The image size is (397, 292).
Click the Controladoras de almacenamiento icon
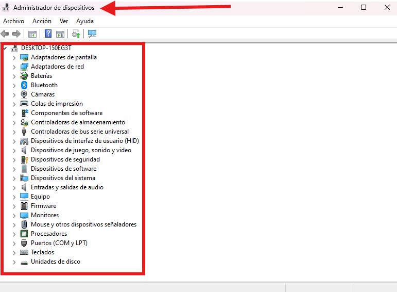tap(24, 122)
